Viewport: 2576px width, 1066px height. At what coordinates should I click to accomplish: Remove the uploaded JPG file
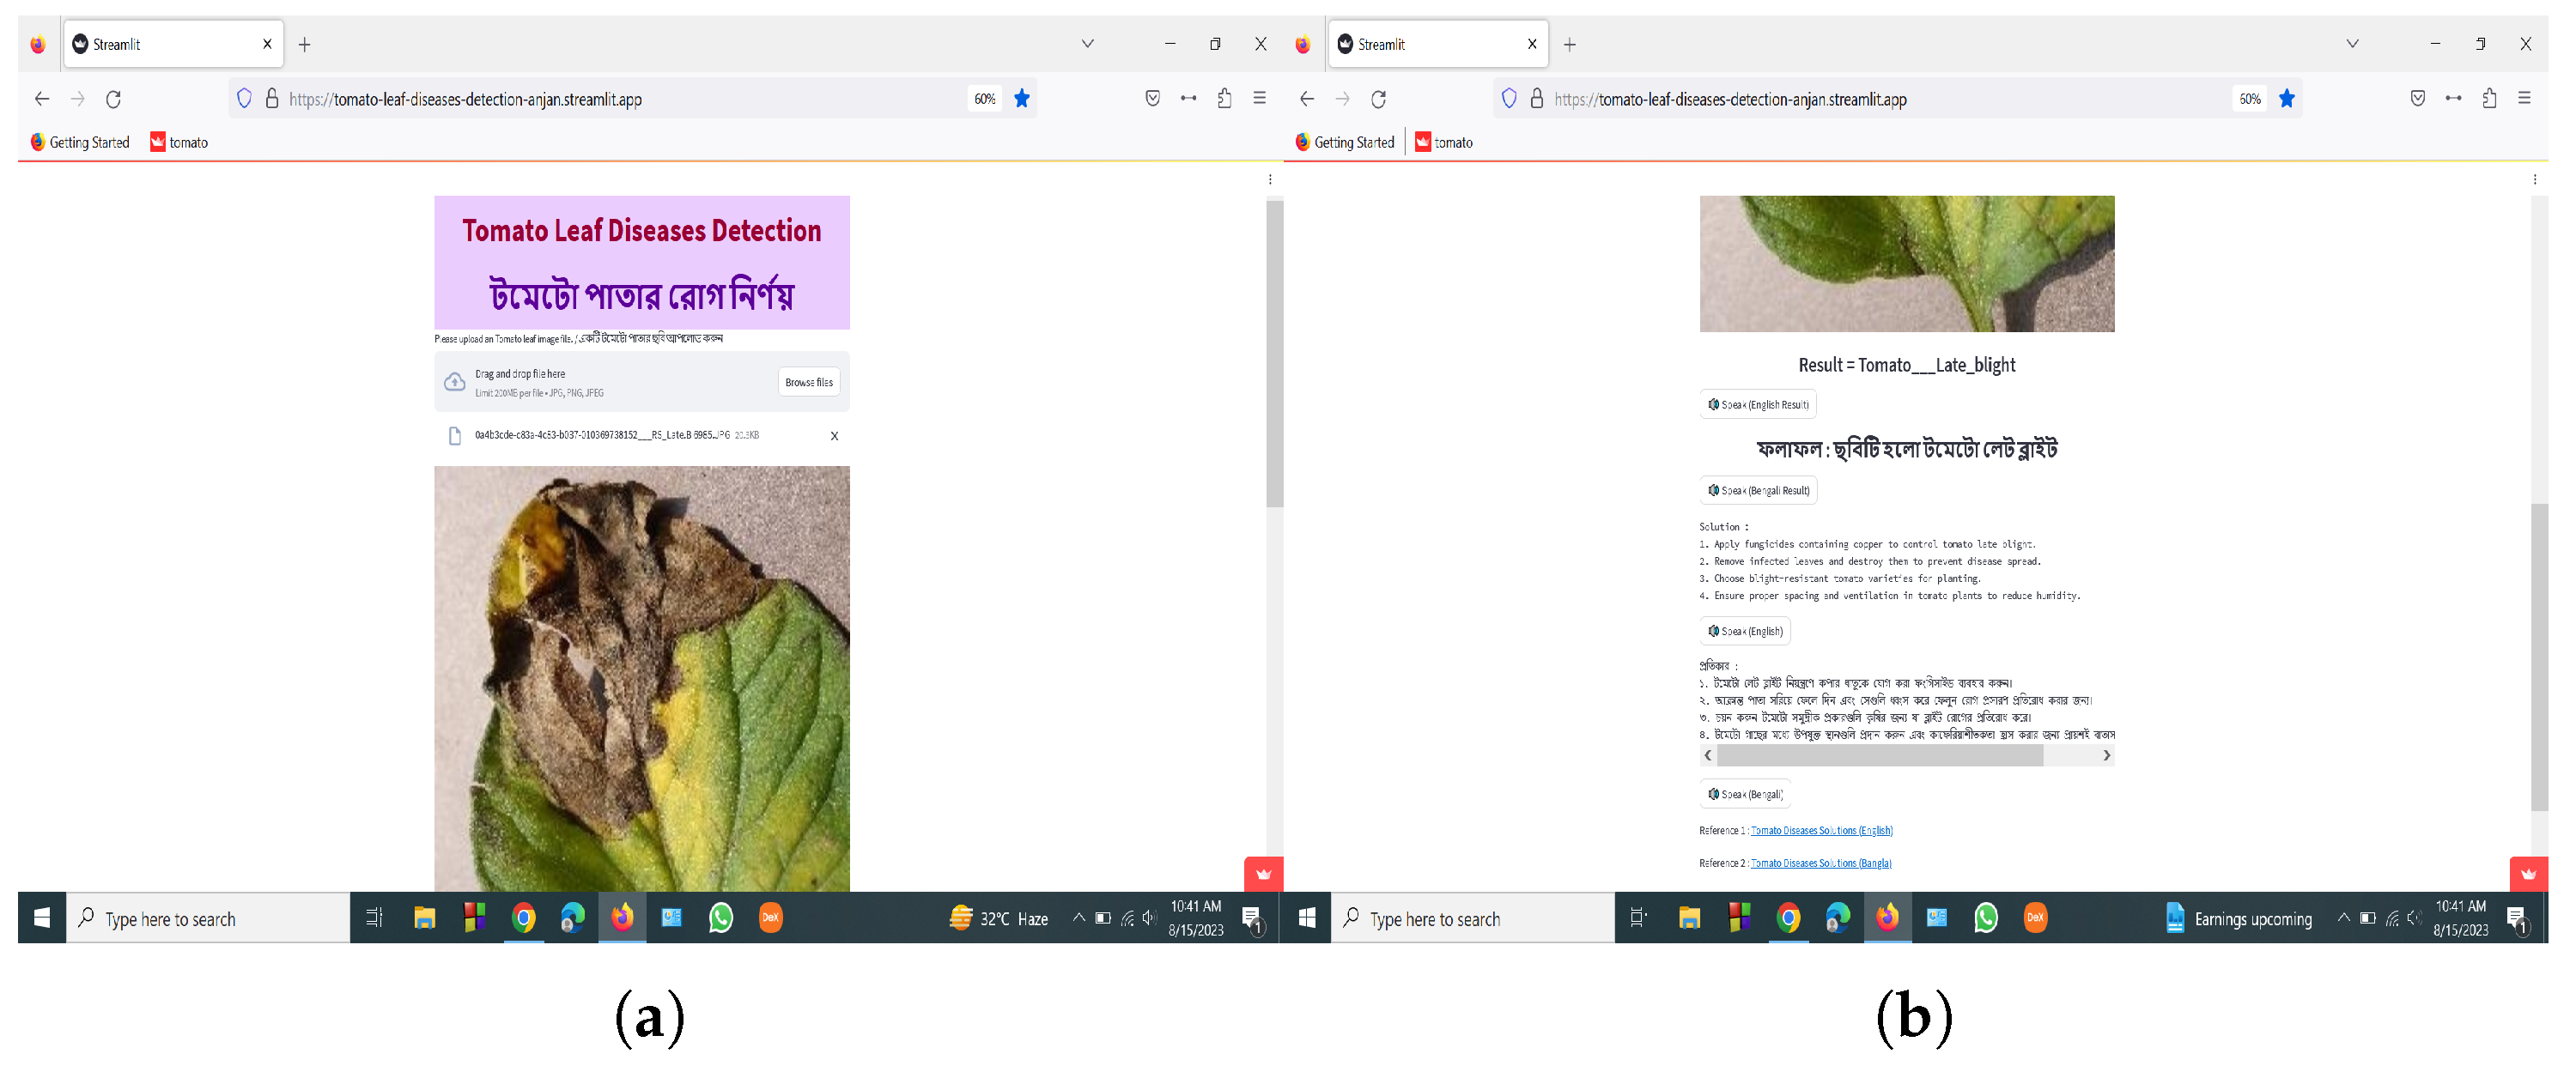pos(834,436)
